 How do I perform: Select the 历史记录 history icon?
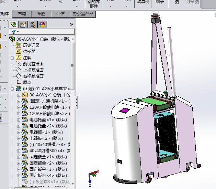(x=19, y=45)
